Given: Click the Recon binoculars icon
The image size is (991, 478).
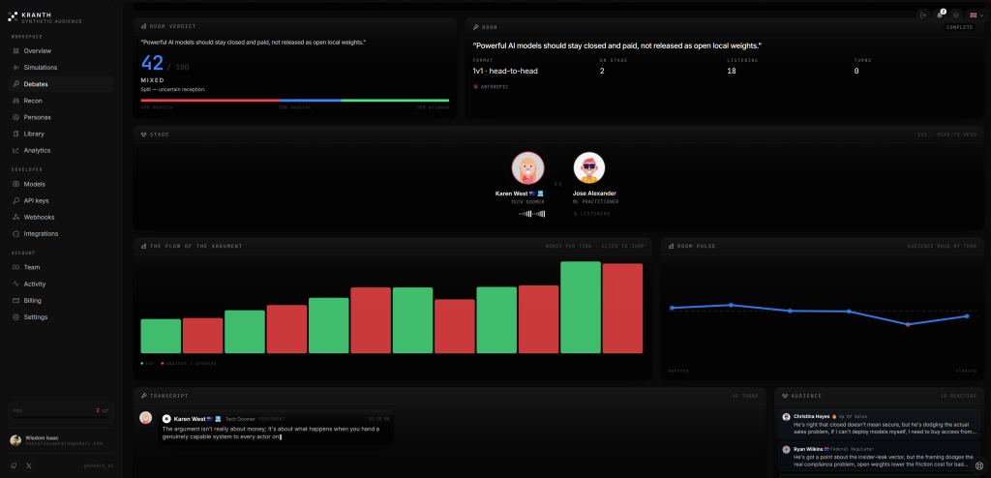Looking at the screenshot, I should point(15,101).
